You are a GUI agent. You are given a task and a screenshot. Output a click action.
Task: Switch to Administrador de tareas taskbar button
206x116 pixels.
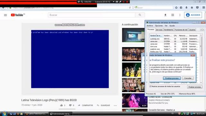[61, 114]
